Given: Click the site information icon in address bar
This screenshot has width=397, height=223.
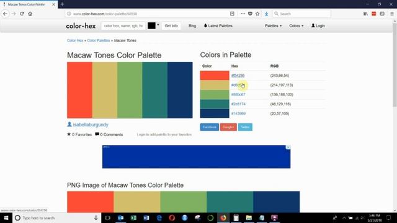Looking at the screenshot, I should [69, 14].
